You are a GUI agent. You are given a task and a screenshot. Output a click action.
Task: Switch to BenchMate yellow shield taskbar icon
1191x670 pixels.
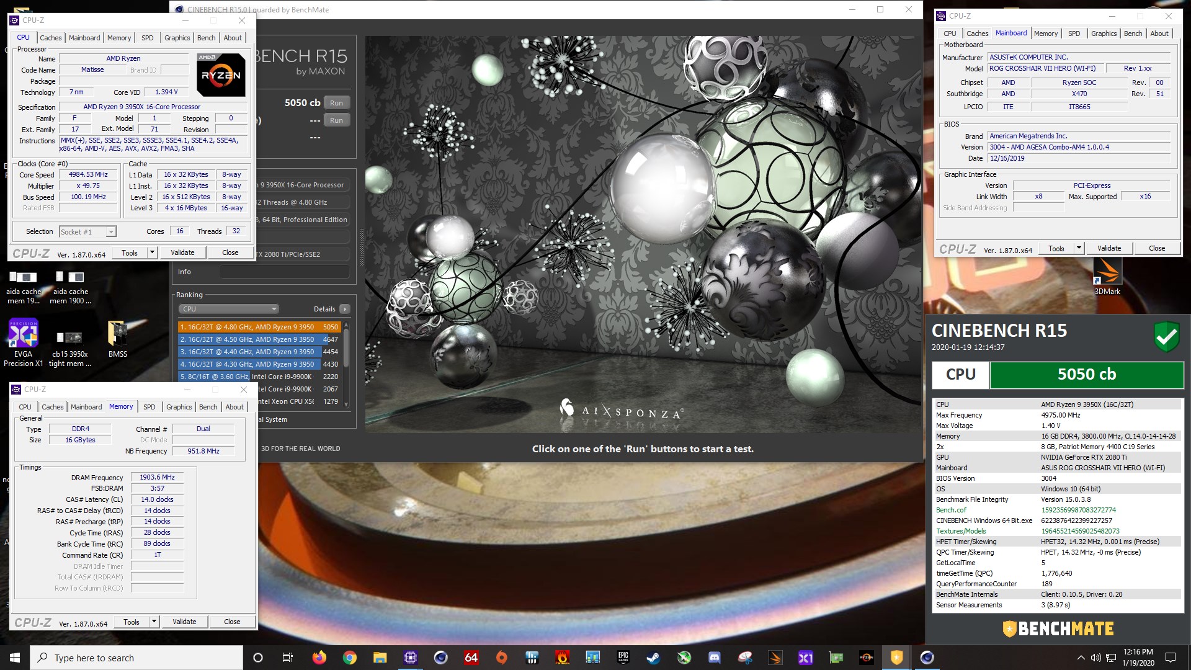coord(896,658)
